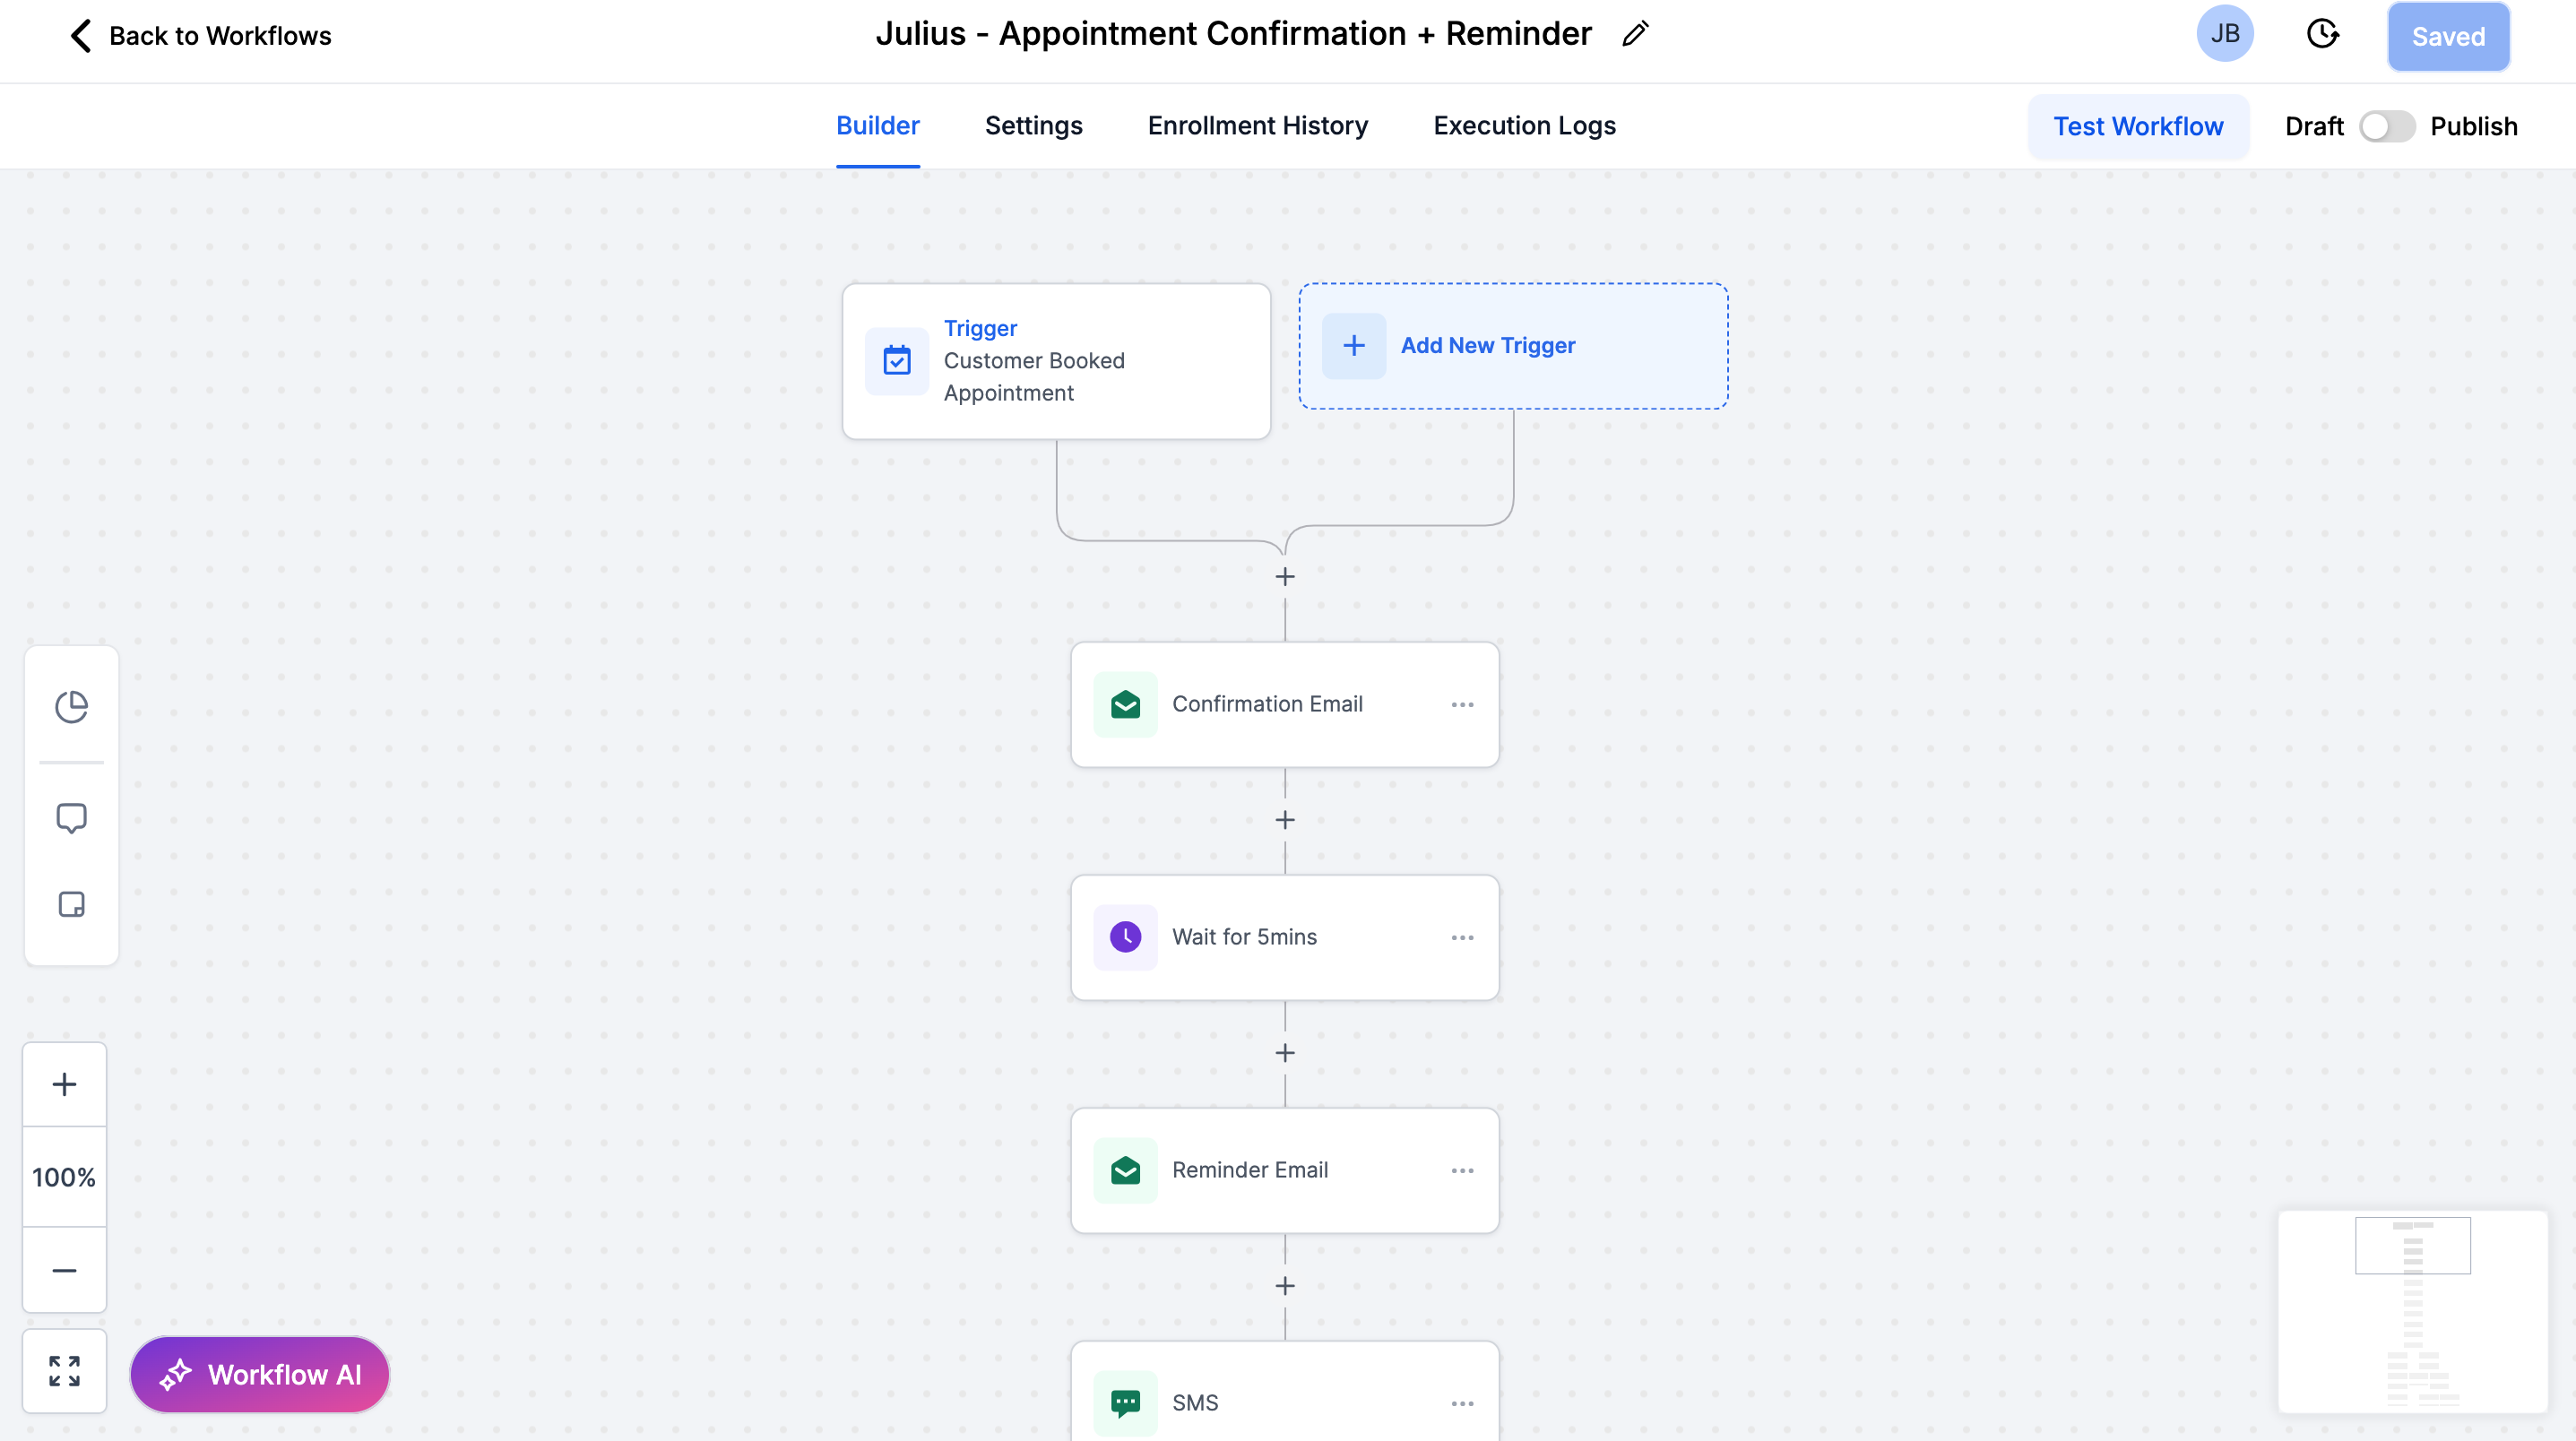Image resolution: width=2576 pixels, height=1441 pixels.
Task: Go Back to Workflows
Action: pyautogui.click(x=200, y=36)
